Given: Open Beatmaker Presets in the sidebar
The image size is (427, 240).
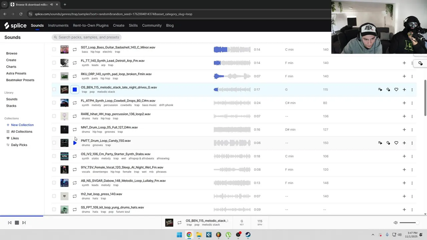Looking at the screenshot, I should [20, 80].
